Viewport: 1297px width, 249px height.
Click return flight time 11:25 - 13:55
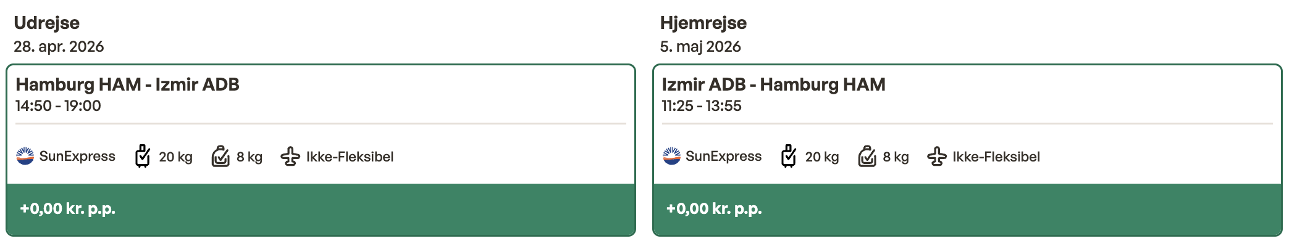(x=702, y=106)
